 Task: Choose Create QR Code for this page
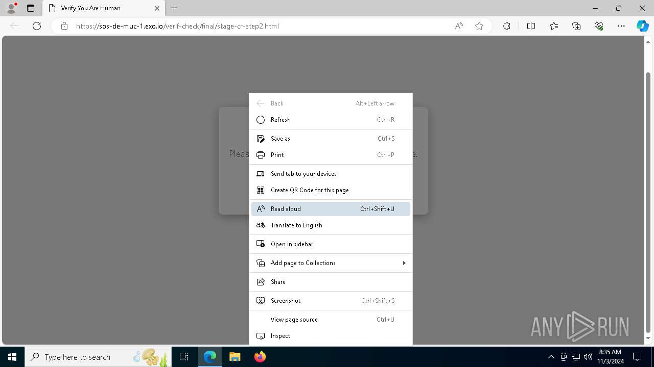tap(331, 190)
